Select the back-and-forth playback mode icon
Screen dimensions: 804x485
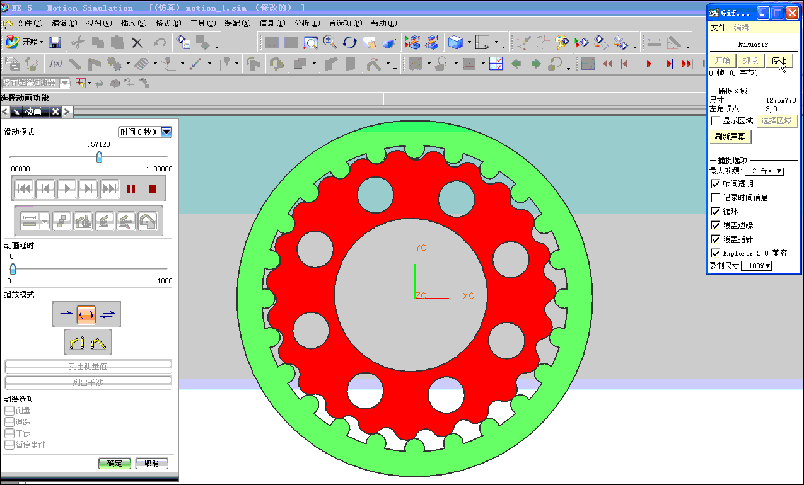pos(108,313)
